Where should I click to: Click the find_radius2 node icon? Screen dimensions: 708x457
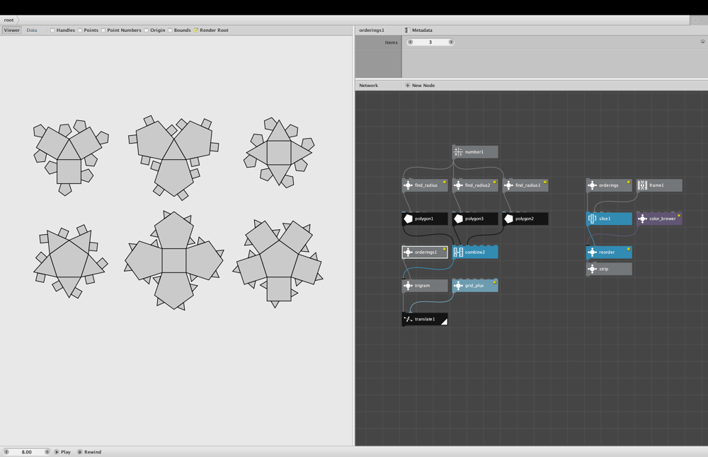pyautogui.click(x=458, y=185)
